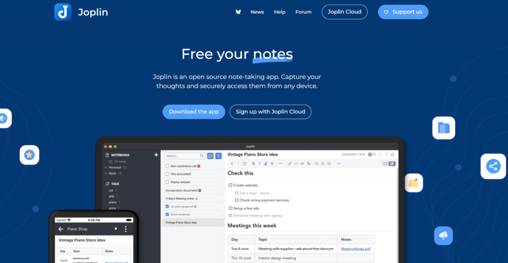
Task: Open the News menu item
Action: 257,12
